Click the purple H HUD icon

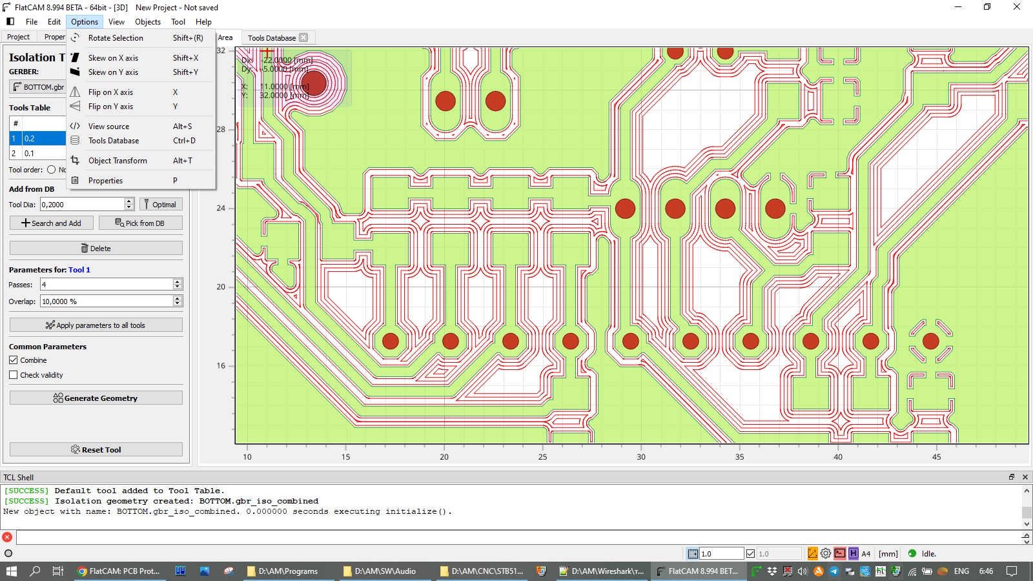click(853, 553)
